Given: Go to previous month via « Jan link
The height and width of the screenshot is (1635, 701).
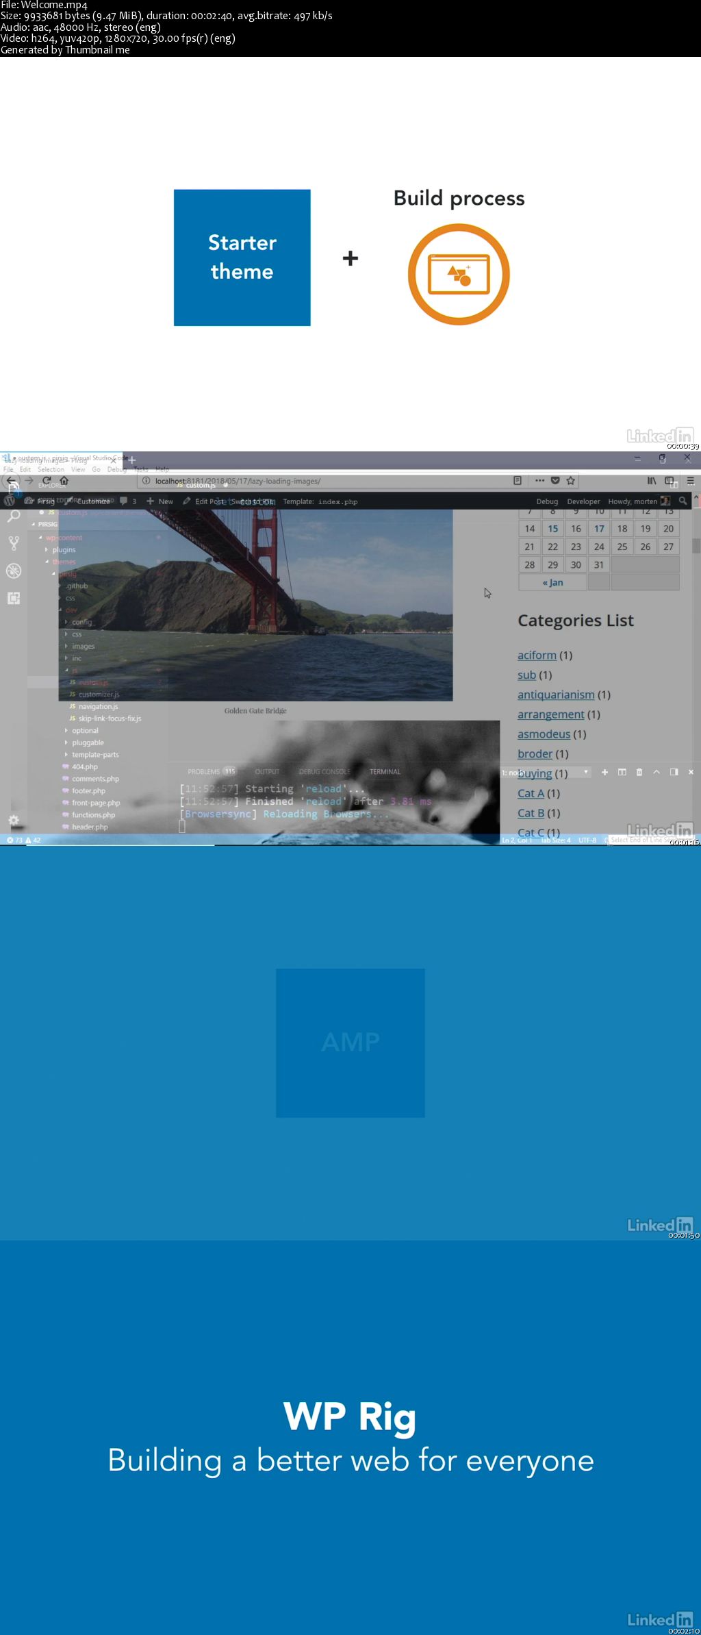Looking at the screenshot, I should (552, 582).
